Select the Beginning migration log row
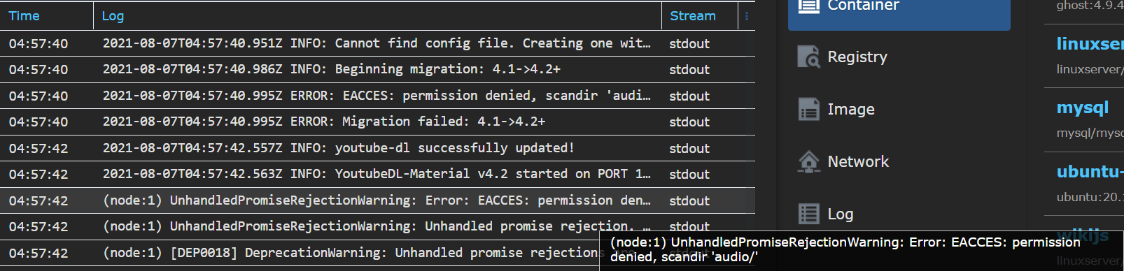This screenshot has height=271, width=1124. pyautogui.click(x=377, y=70)
